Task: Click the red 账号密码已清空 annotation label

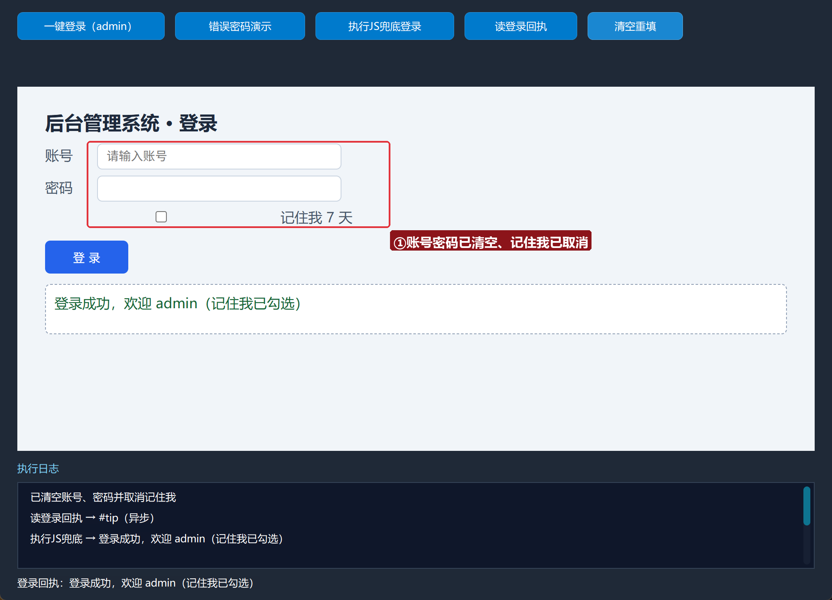Action: coord(491,241)
